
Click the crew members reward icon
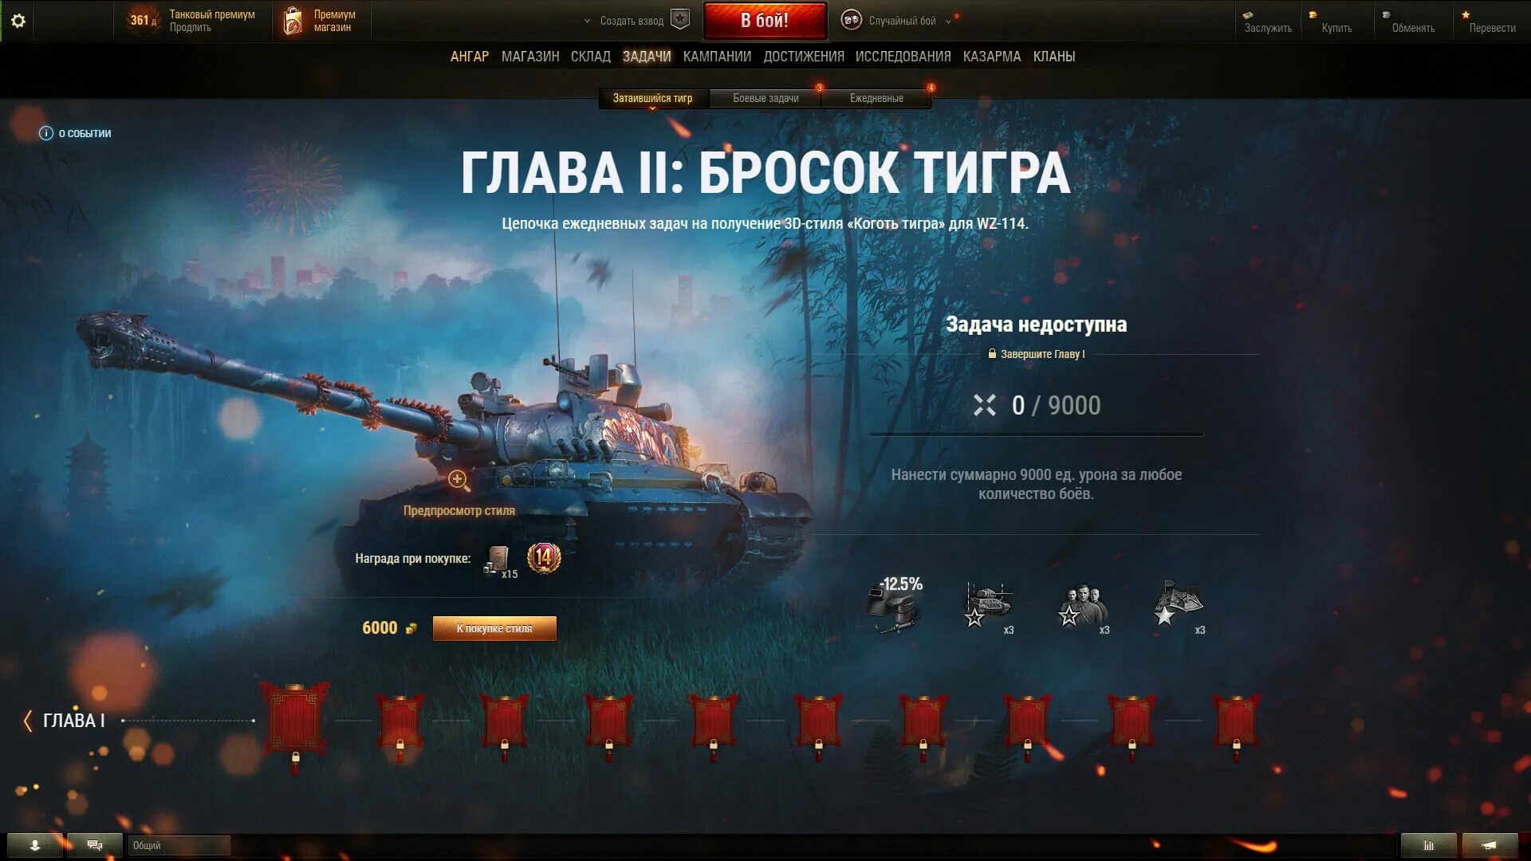(x=1083, y=607)
